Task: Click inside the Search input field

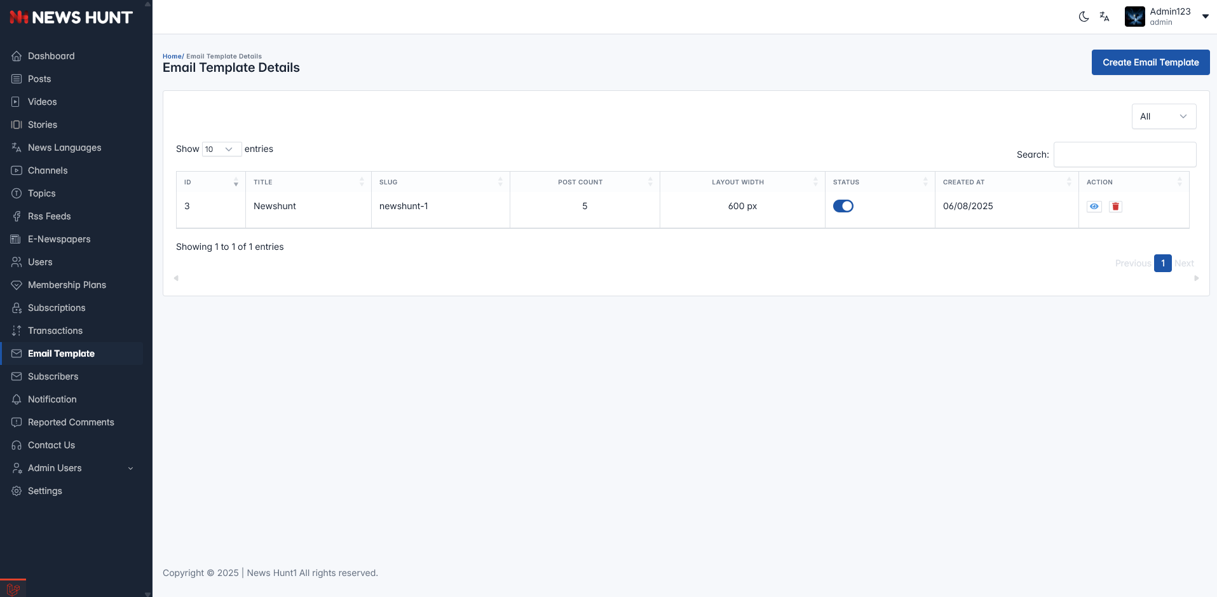Action: (1125, 154)
